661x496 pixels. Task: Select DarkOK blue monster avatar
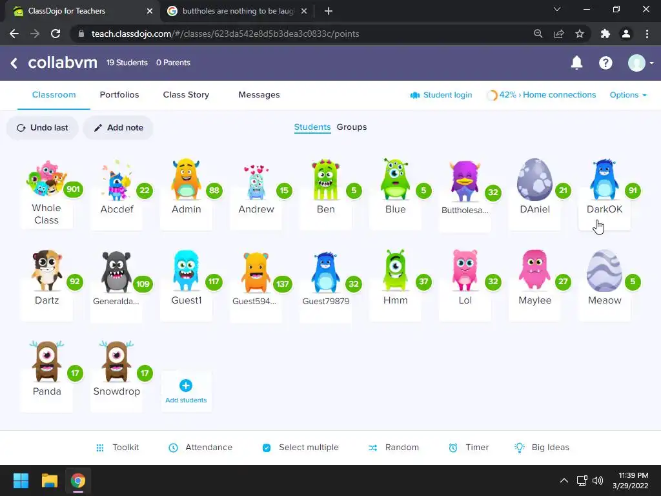604,180
